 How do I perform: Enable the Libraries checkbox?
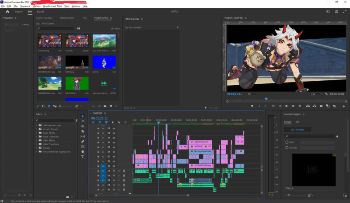point(287,148)
